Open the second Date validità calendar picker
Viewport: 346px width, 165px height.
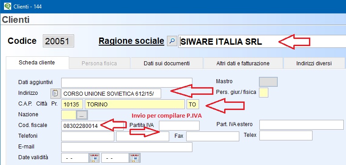click(x=135, y=158)
